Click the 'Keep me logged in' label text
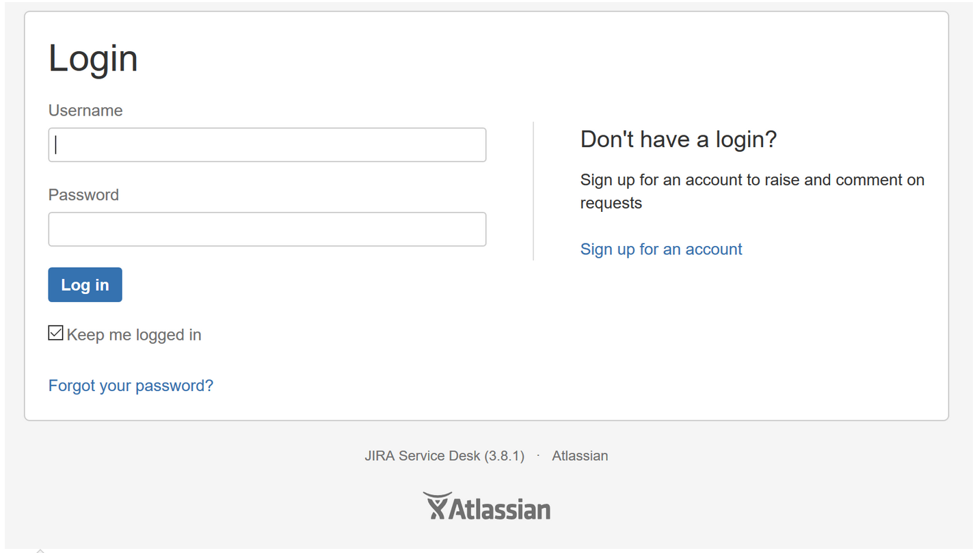The height and width of the screenshot is (553, 975). 134,335
